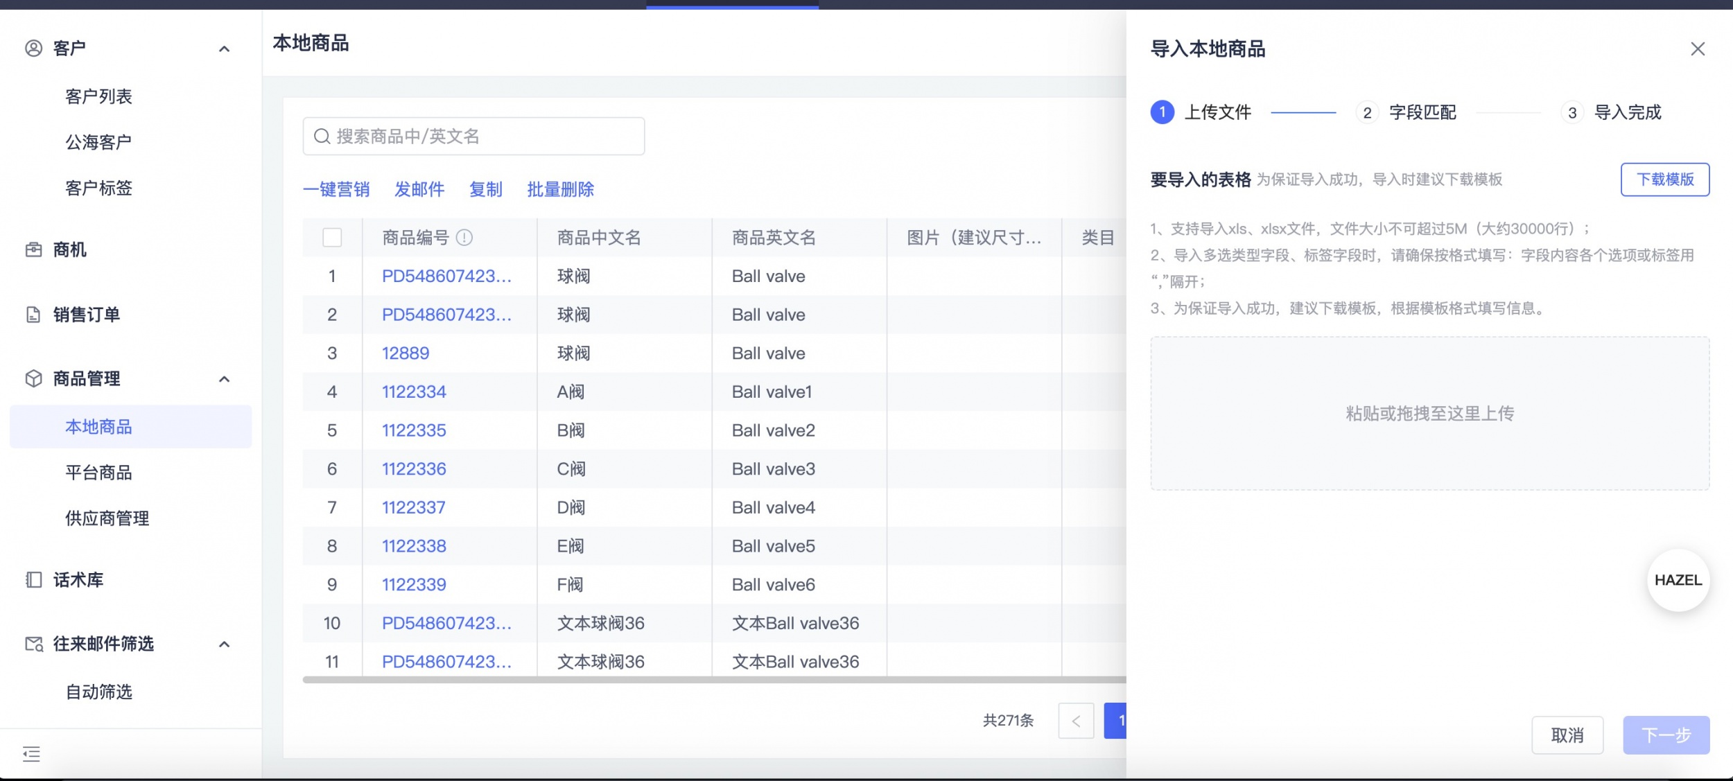Image resolution: width=1733 pixels, height=781 pixels.
Task: Collapse the 商品管理 menu group
Action: (223, 378)
